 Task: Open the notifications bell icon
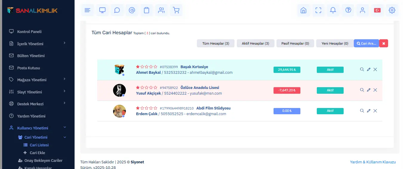point(333,10)
